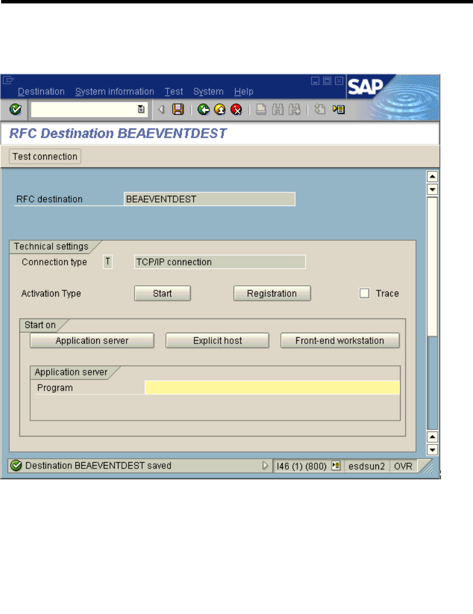Click the yellow Program input field

(x=272, y=387)
